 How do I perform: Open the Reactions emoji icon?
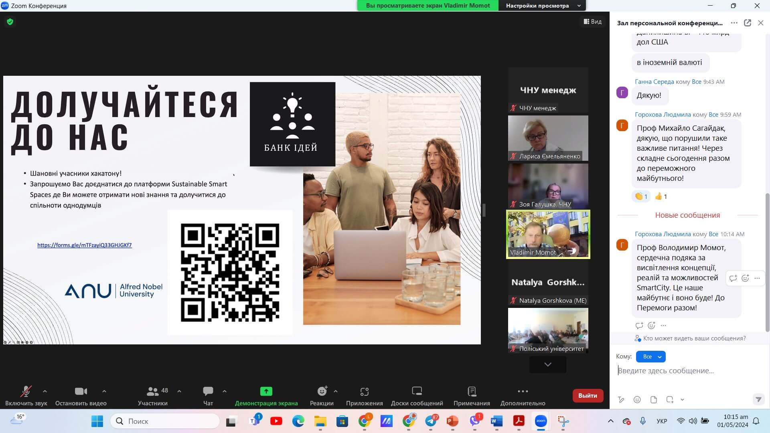coord(322,391)
